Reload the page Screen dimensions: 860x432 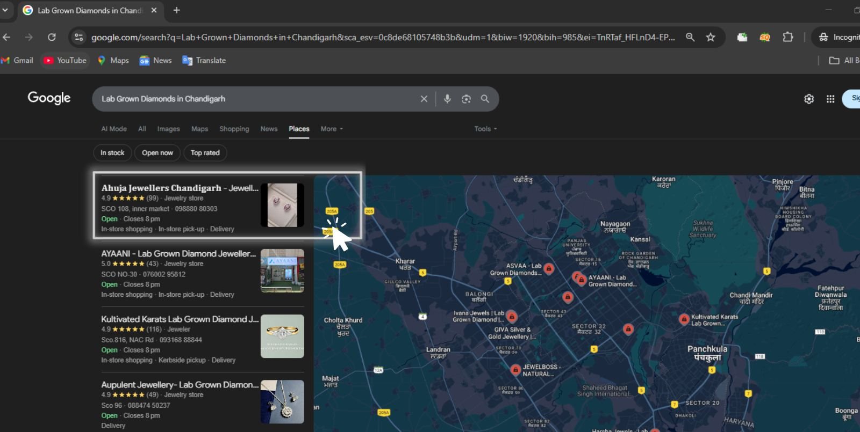point(52,37)
